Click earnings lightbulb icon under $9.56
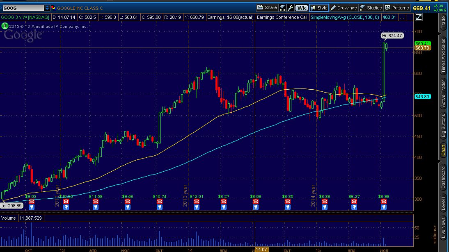Viewport: 449px width, 252px height. (127, 207)
